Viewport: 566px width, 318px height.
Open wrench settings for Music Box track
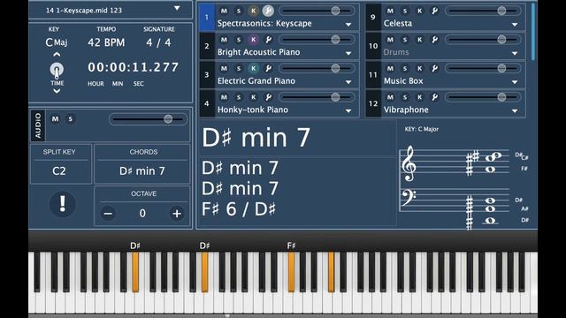(434, 69)
